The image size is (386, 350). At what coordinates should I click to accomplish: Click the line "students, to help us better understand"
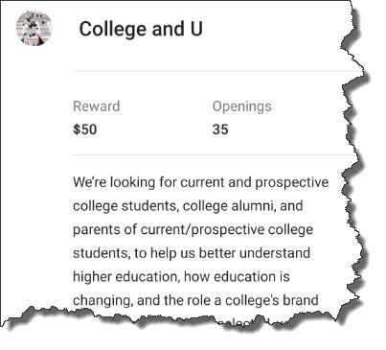(192, 253)
